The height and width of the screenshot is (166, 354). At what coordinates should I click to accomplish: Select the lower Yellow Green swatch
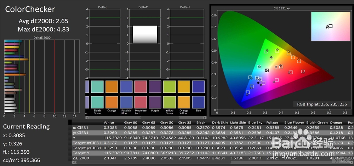170,102
